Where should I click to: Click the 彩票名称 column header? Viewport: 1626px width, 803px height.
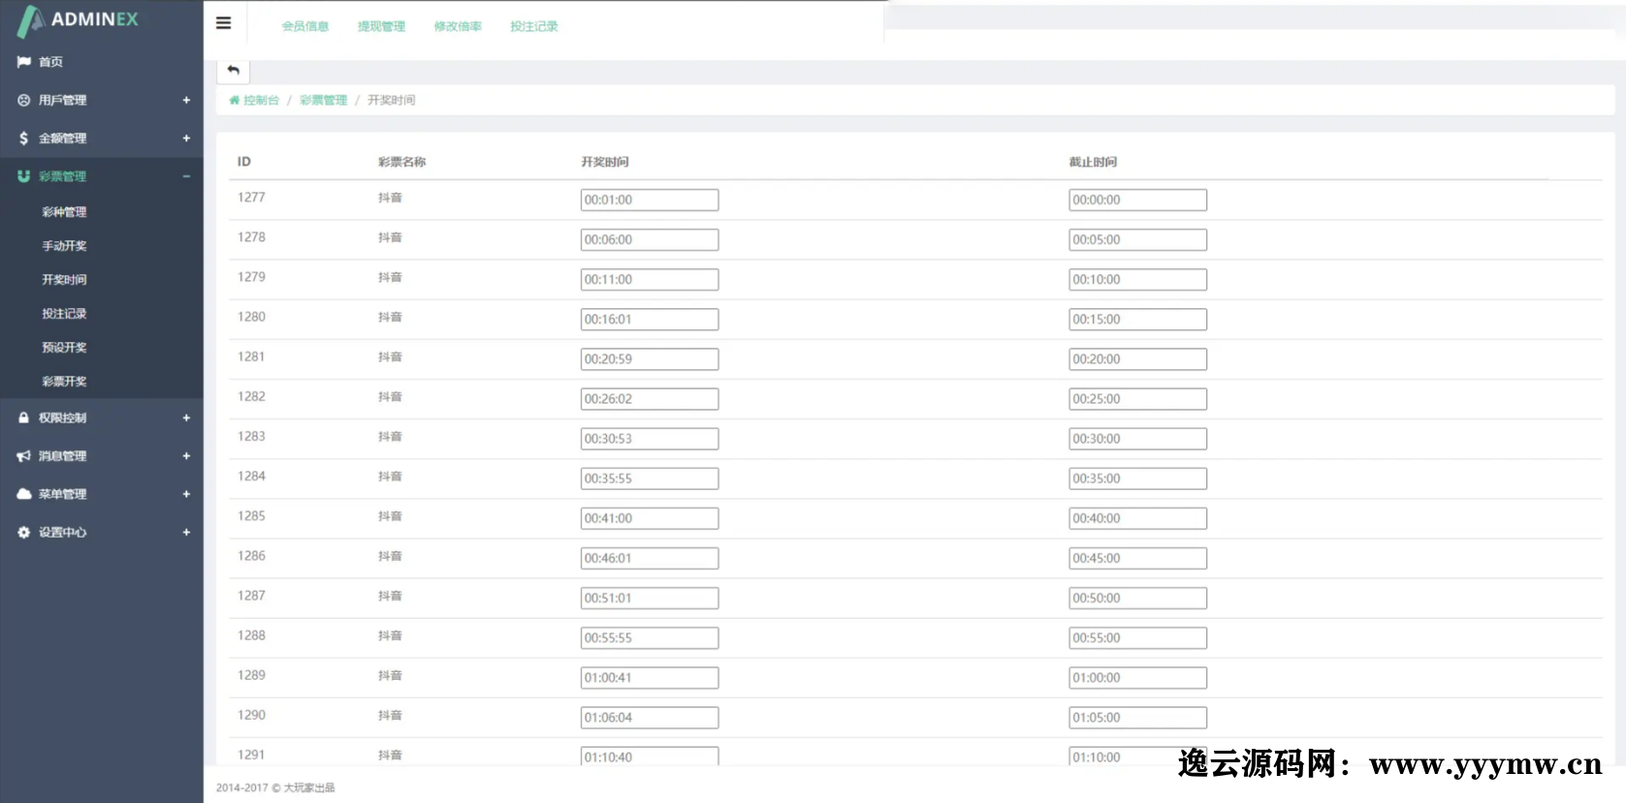point(401,162)
